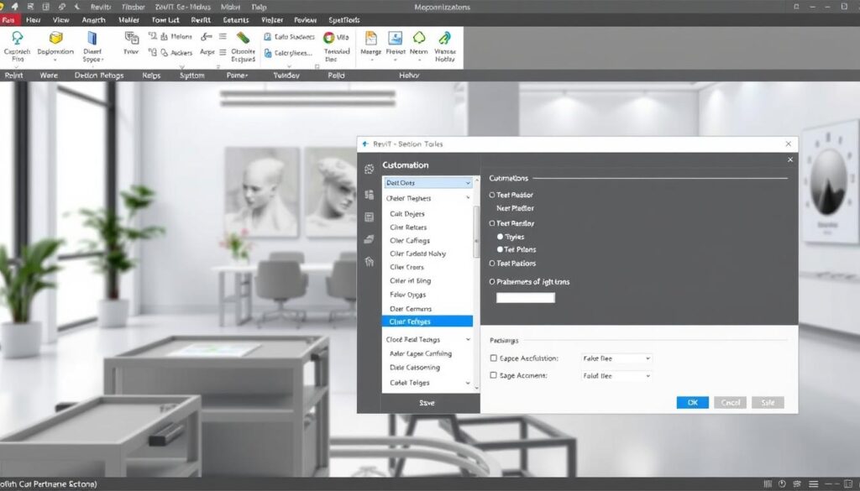Open the Deplomation dropdown arrow
The image size is (860, 491).
55,60
